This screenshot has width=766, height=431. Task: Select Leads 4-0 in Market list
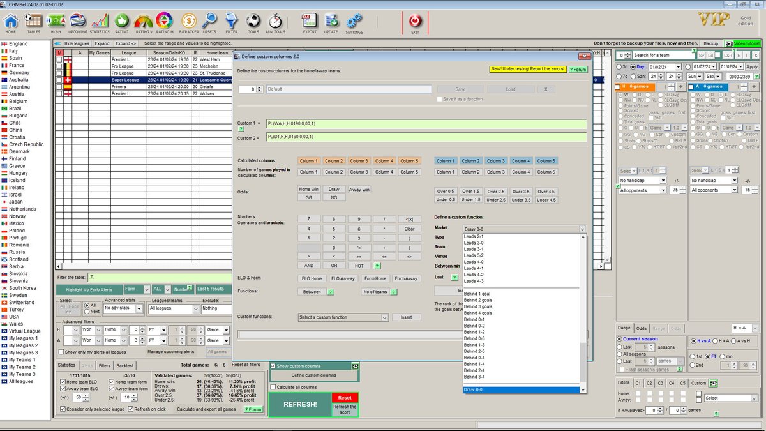(474, 262)
